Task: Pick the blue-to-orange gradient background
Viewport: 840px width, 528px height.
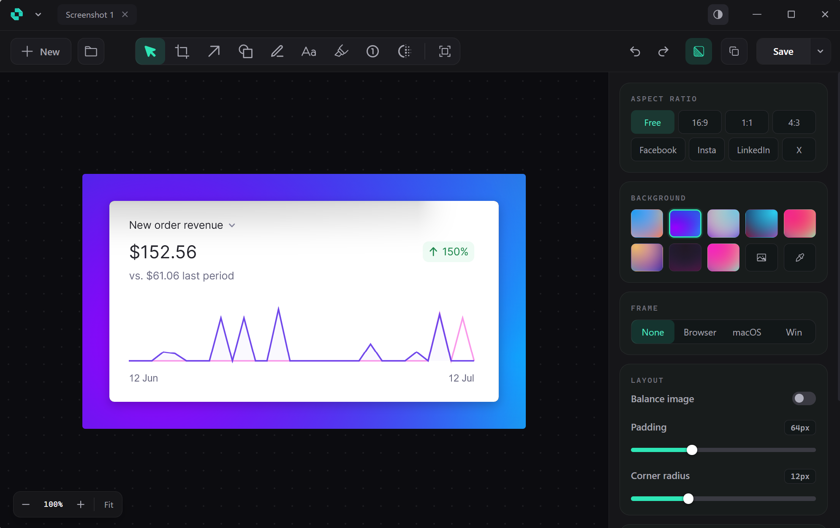Action: (x=647, y=223)
